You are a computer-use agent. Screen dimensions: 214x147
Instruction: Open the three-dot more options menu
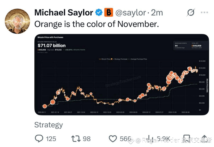pyautogui.click(x=204, y=12)
